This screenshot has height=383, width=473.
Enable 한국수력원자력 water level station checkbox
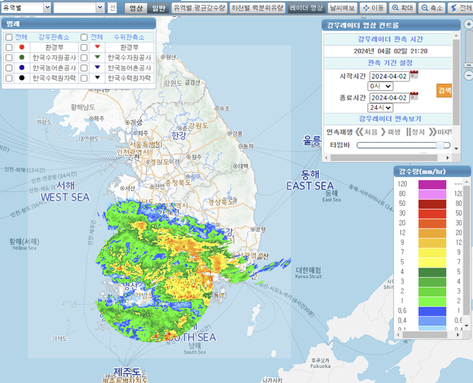click(x=84, y=78)
